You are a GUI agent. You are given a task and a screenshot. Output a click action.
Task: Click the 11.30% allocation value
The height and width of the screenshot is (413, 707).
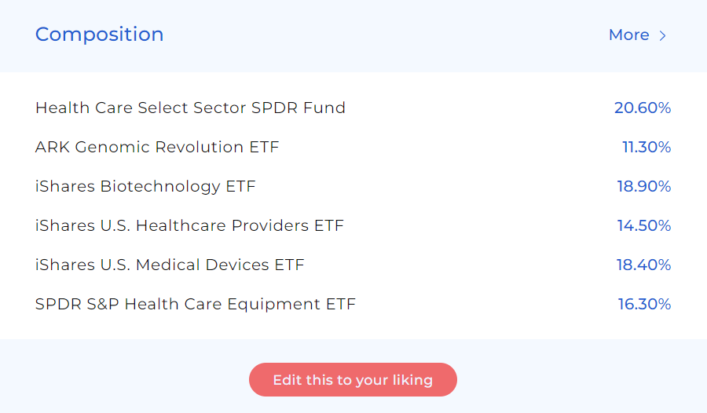(x=647, y=147)
